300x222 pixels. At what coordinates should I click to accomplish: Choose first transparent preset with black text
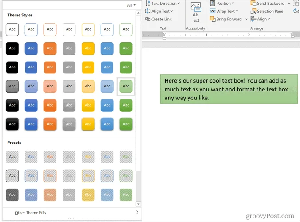click(12, 157)
